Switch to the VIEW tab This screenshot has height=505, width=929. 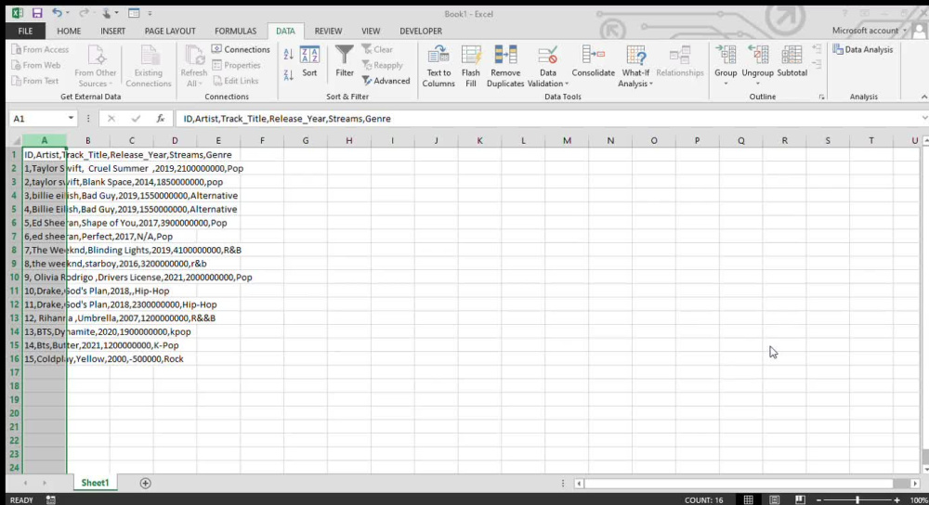(x=371, y=31)
